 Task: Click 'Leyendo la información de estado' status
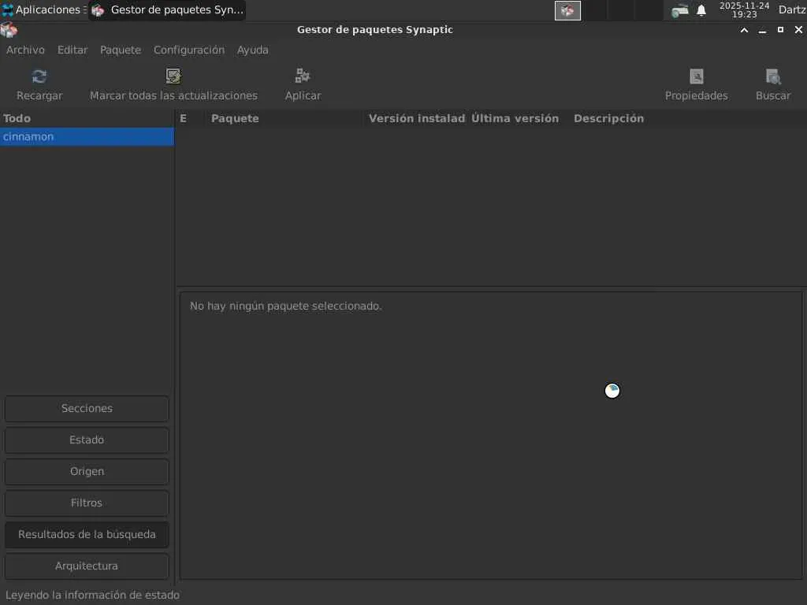coord(93,596)
